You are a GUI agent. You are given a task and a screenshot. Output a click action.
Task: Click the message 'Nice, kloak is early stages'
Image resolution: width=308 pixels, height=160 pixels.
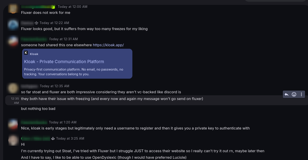[136, 128]
